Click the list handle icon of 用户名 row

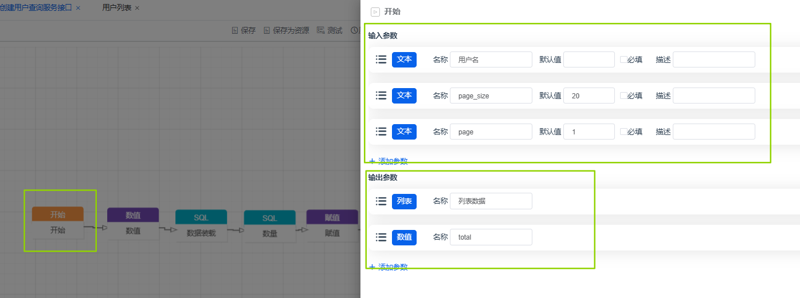click(381, 59)
